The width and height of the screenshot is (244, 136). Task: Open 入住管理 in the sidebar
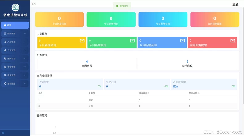(x=15, y=42)
